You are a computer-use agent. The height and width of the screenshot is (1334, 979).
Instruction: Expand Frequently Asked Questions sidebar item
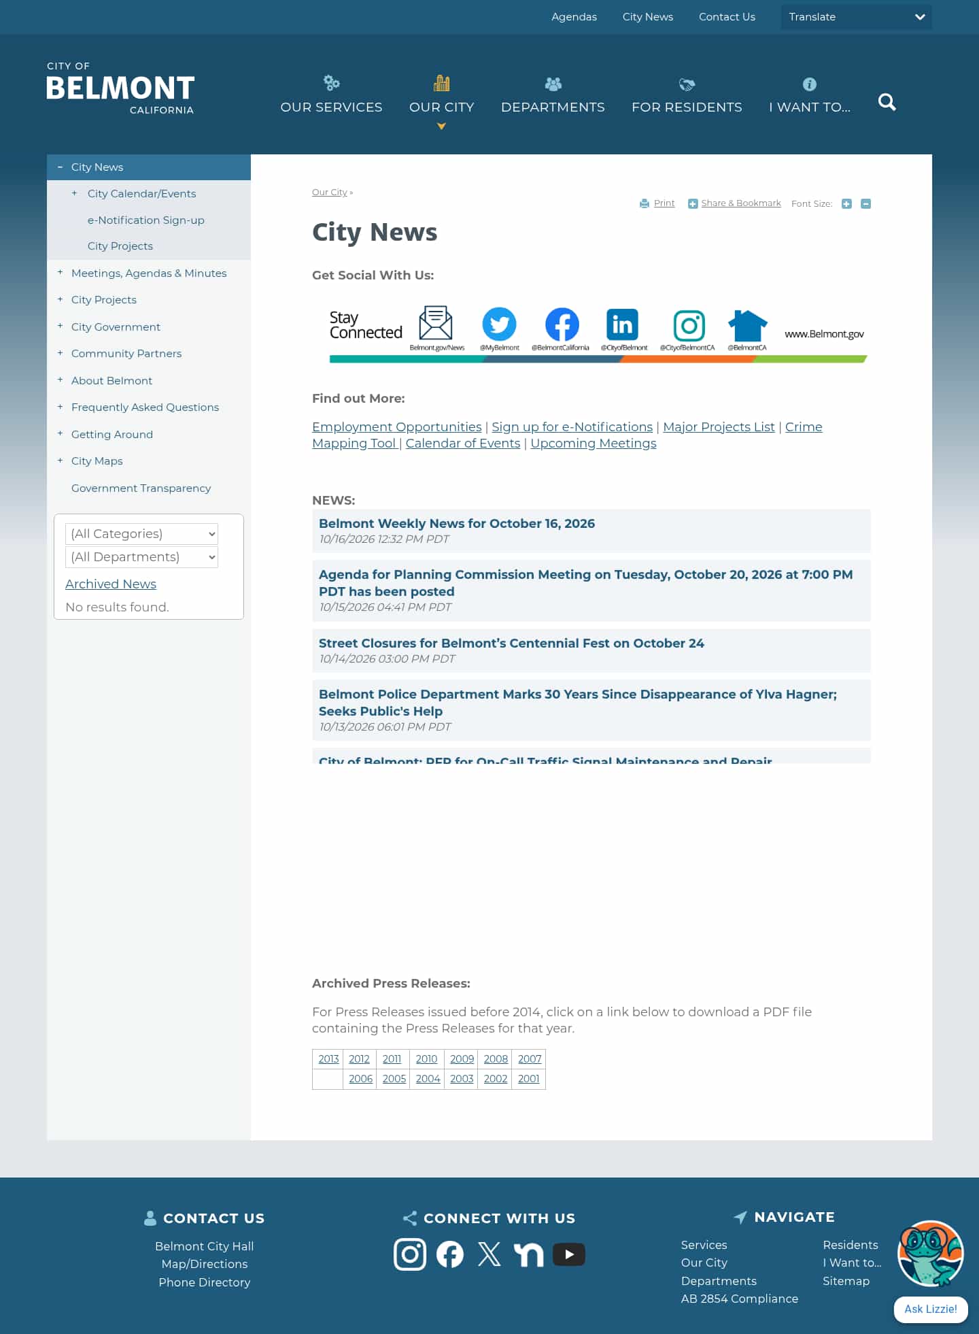(60, 406)
